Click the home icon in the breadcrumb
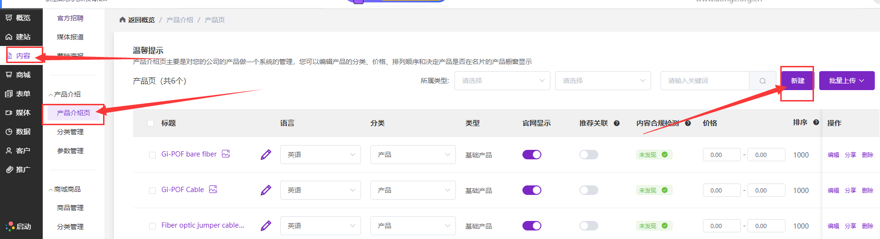 coord(123,20)
